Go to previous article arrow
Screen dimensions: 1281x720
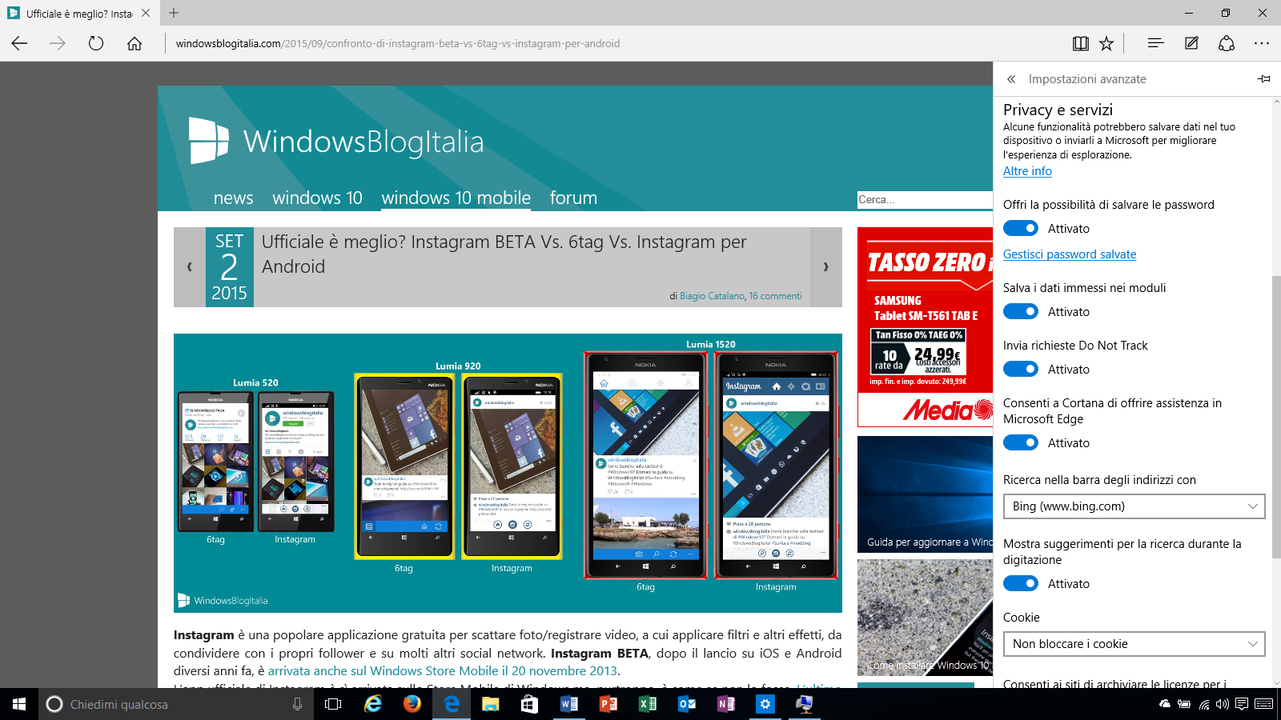click(190, 267)
